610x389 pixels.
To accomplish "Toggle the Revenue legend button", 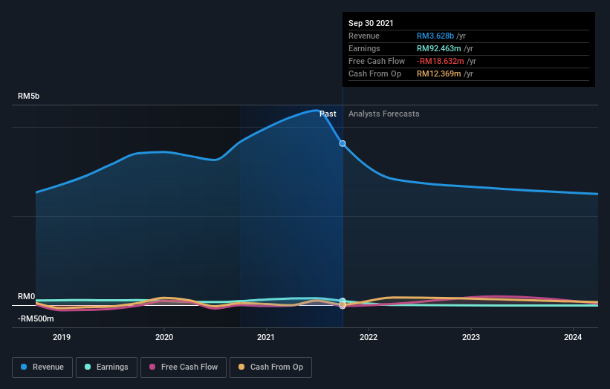I will (42, 367).
